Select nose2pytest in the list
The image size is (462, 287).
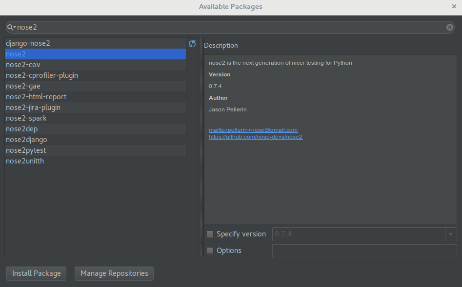point(26,150)
